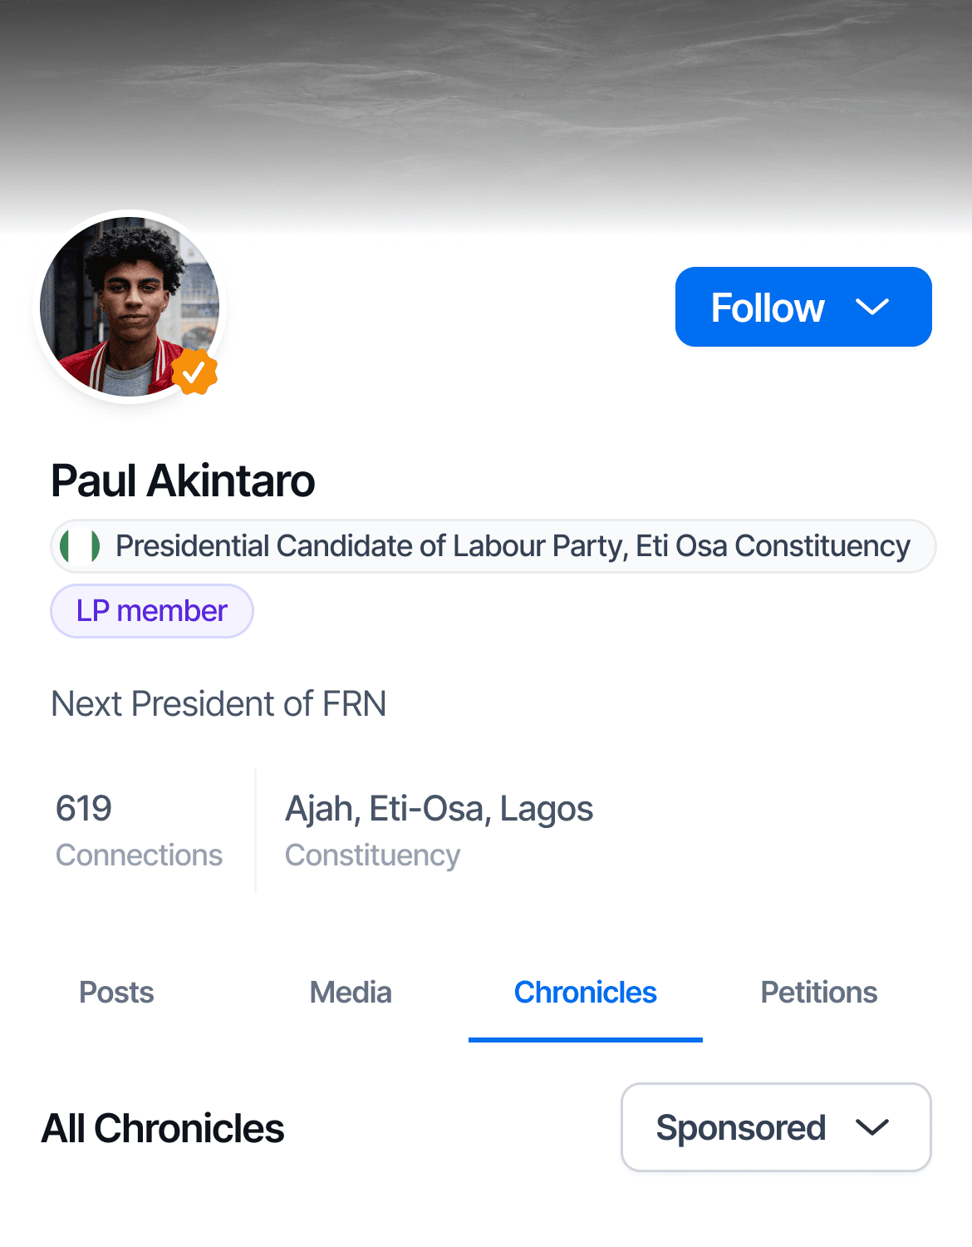Click the All Chronicles heading
This screenshot has height=1247, width=972.
pyautogui.click(x=163, y=1128)
